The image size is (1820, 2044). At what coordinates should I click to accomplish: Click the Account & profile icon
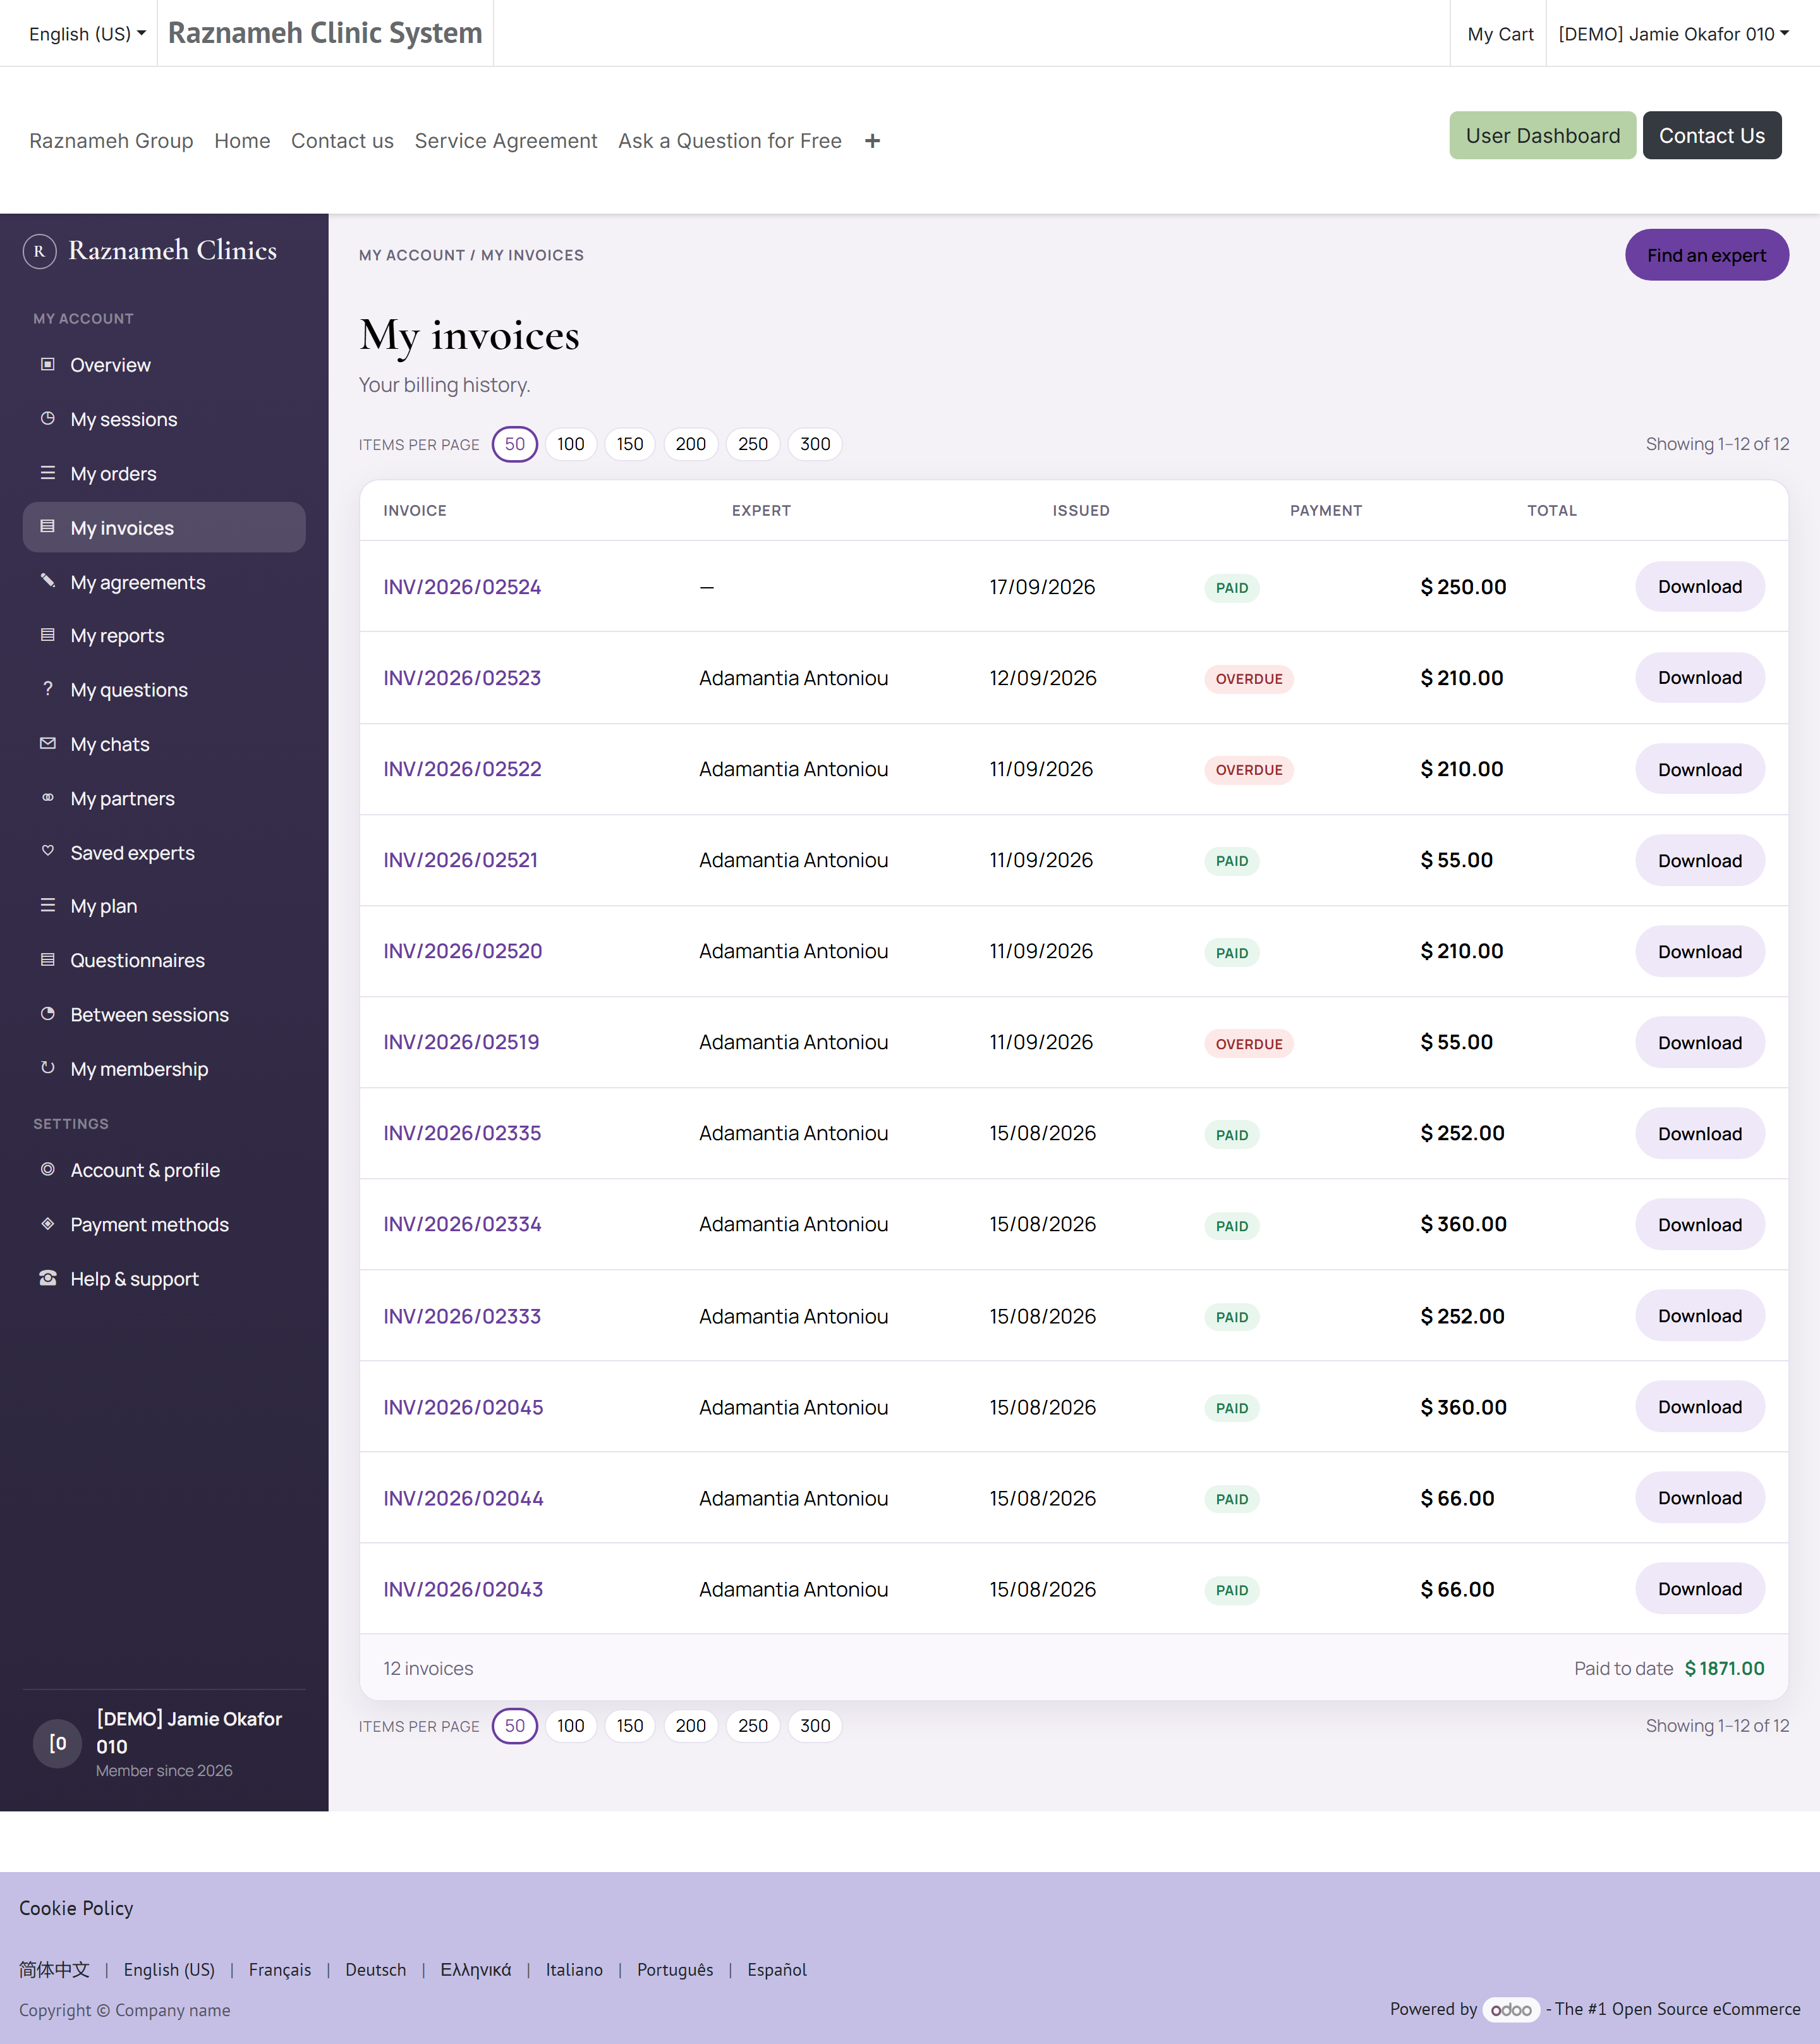pos(47,1169)
